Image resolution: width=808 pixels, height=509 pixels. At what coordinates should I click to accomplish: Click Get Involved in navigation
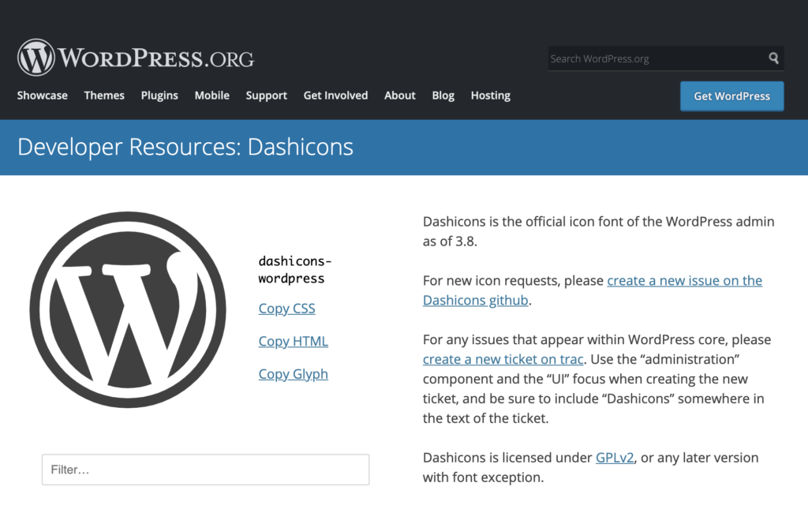(x=335, y=95)
